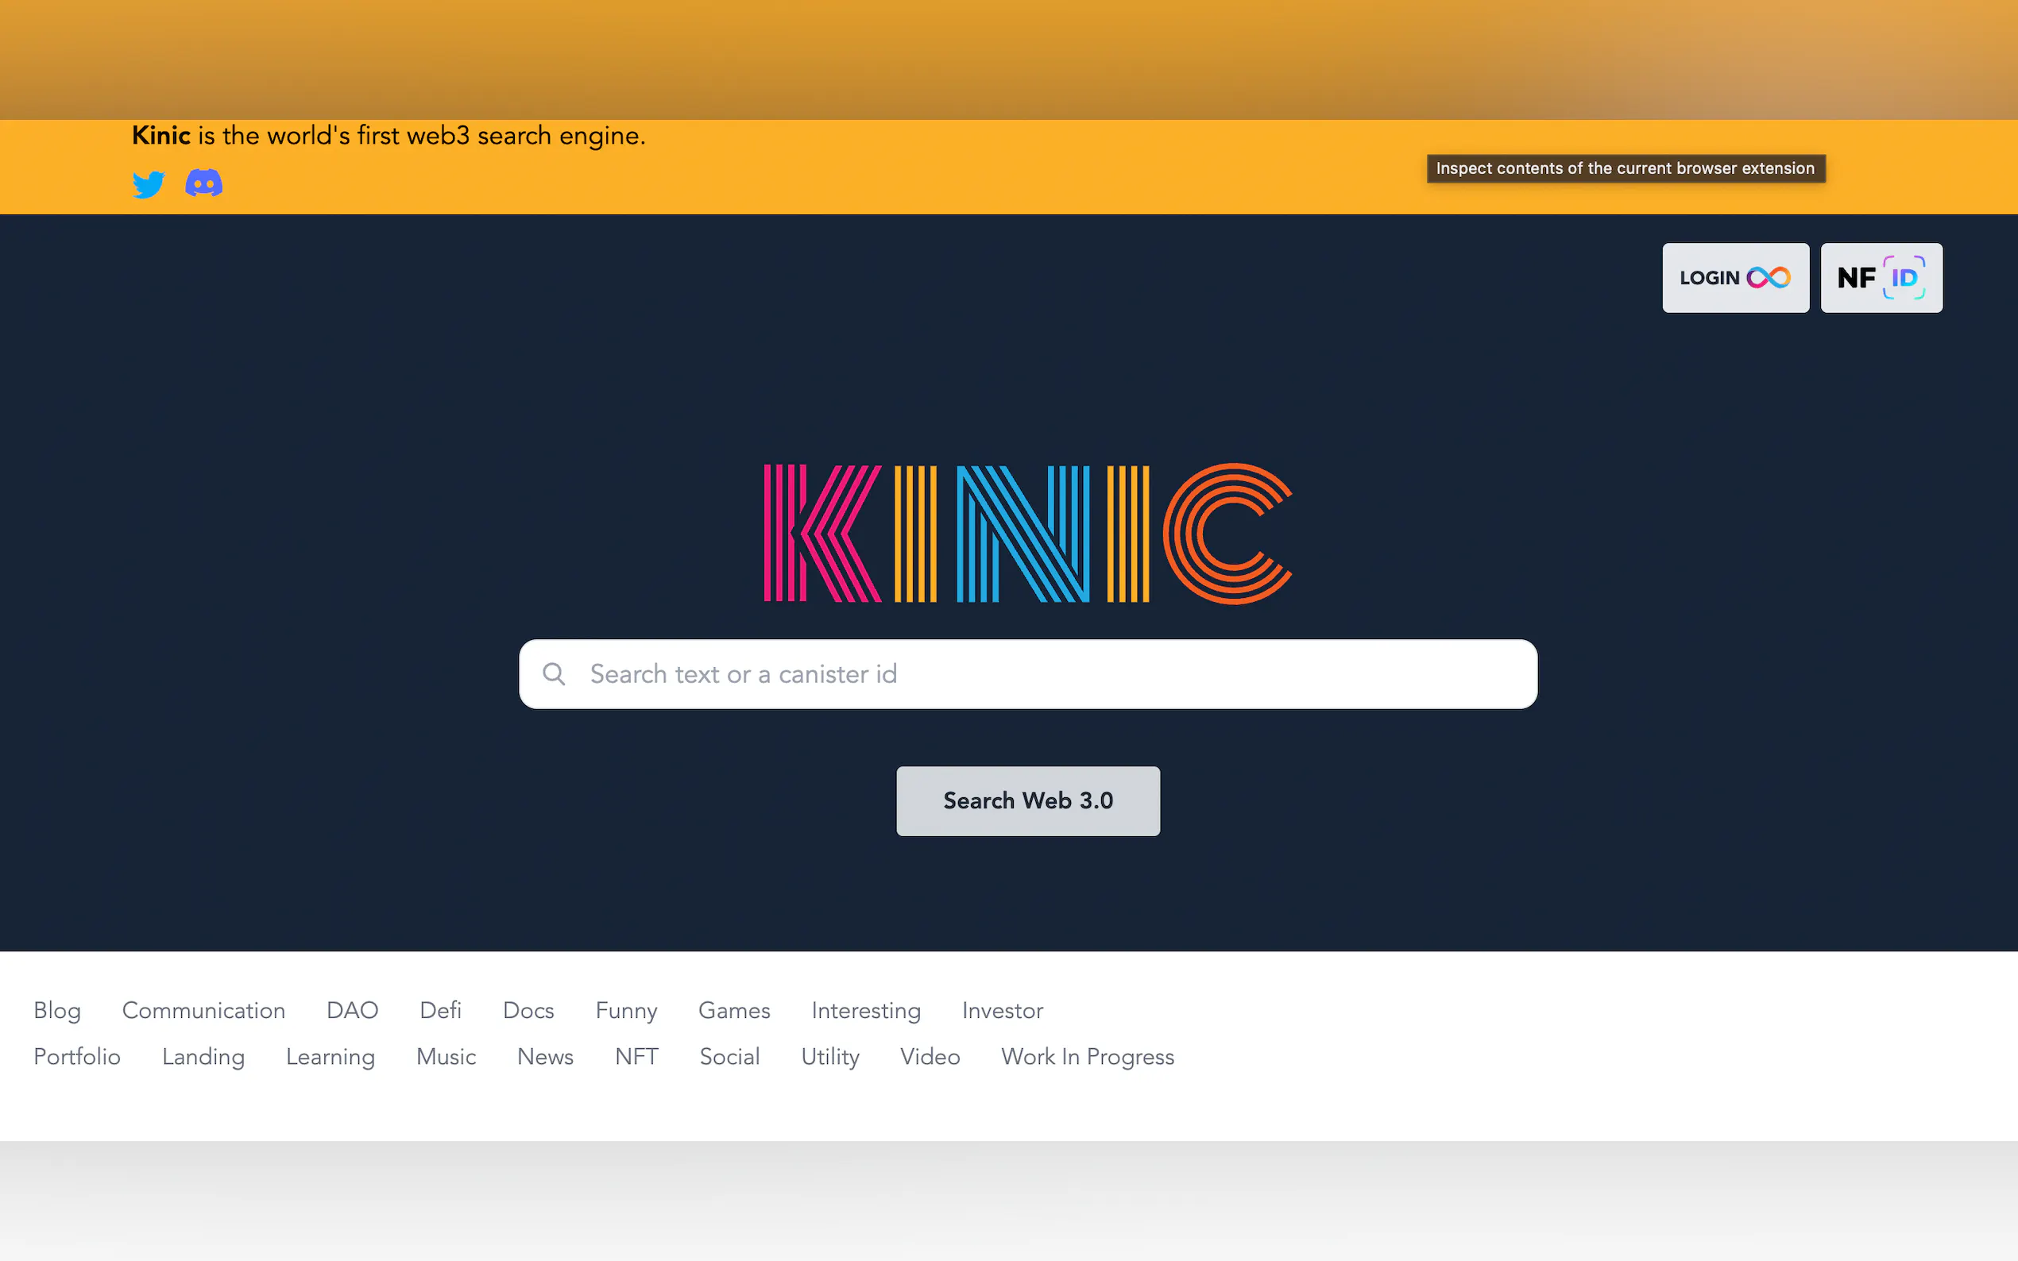Select the Learning category

click(x=331, y=1057)
